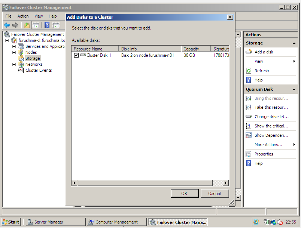Click the Add a disk icon
Image resolution: width=301 pixels, height=228 pixels.
tap(249, 52)
